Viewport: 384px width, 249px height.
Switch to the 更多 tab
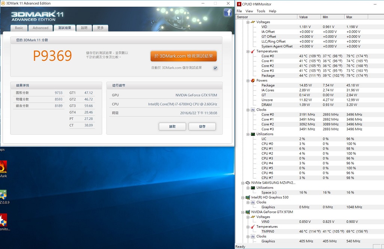(100, 28)
